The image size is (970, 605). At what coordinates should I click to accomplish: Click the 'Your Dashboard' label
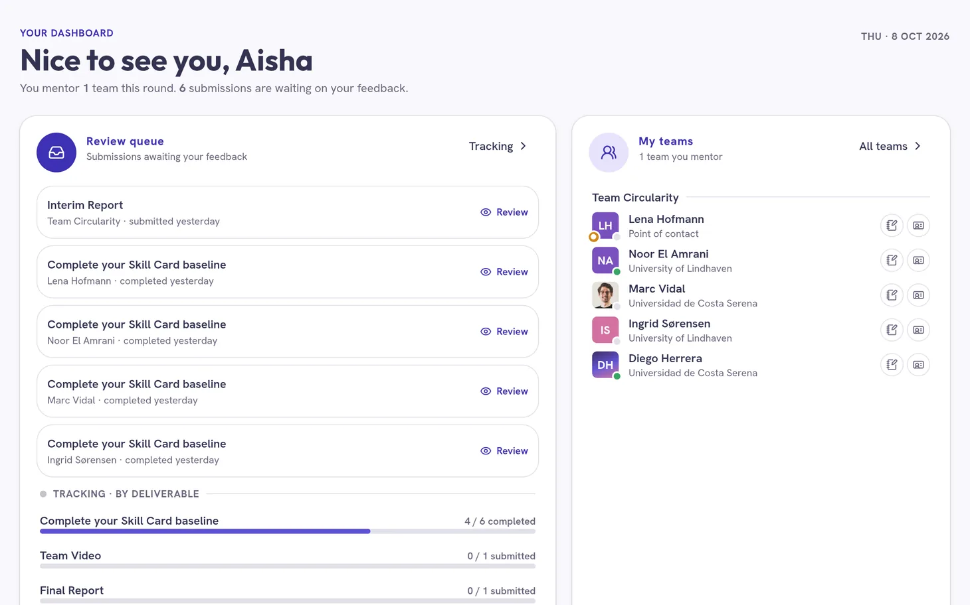pos(66,33)
